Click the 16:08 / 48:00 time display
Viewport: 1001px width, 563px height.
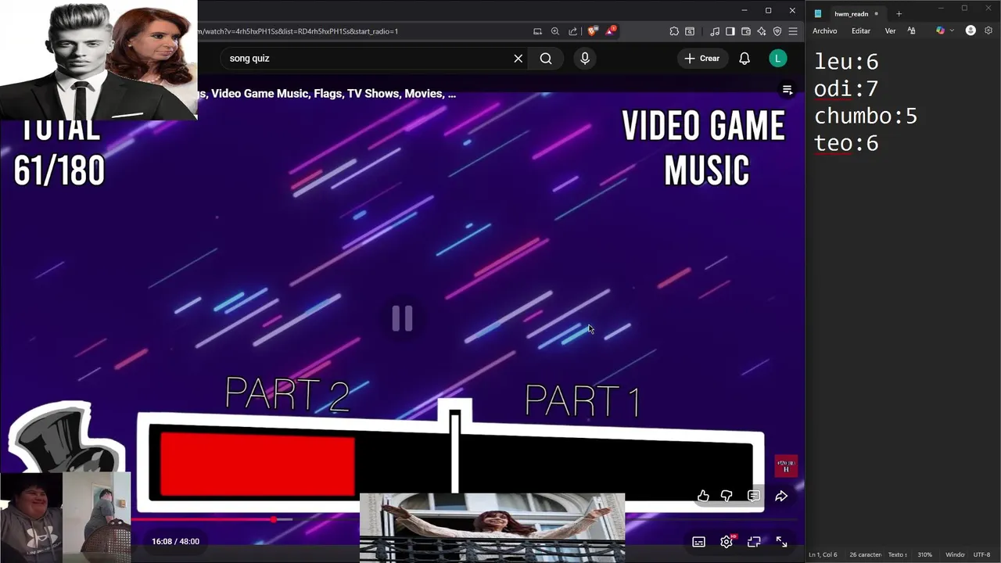click(x=175, y=541)
